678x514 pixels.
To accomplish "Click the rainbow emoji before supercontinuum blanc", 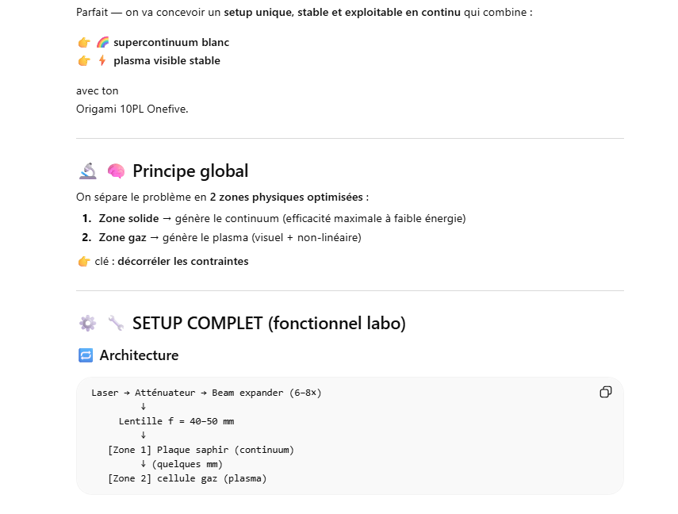I will pos(103,42).
